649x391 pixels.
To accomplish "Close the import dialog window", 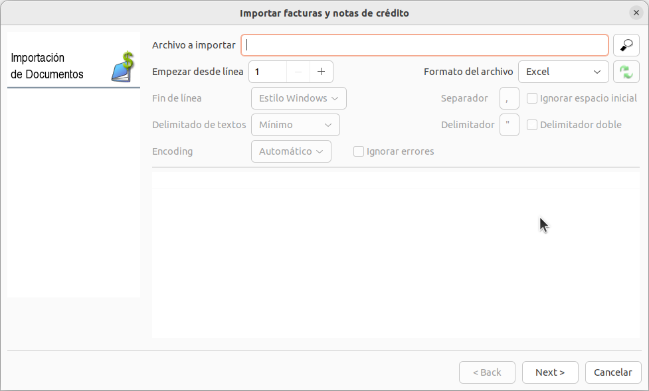I will coord(636,13).
